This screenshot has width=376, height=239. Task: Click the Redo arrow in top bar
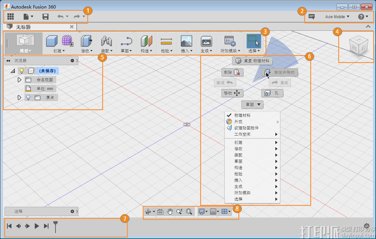click(77, 16)
